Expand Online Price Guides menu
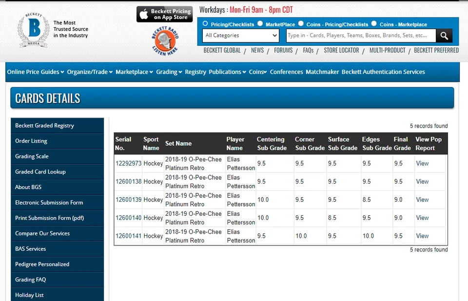The height and width of the screenshot is (301, 468). coord(36,72)
